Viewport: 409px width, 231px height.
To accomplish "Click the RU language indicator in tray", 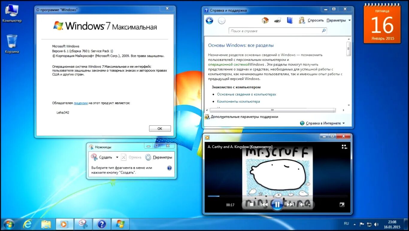I will [346, 223].
